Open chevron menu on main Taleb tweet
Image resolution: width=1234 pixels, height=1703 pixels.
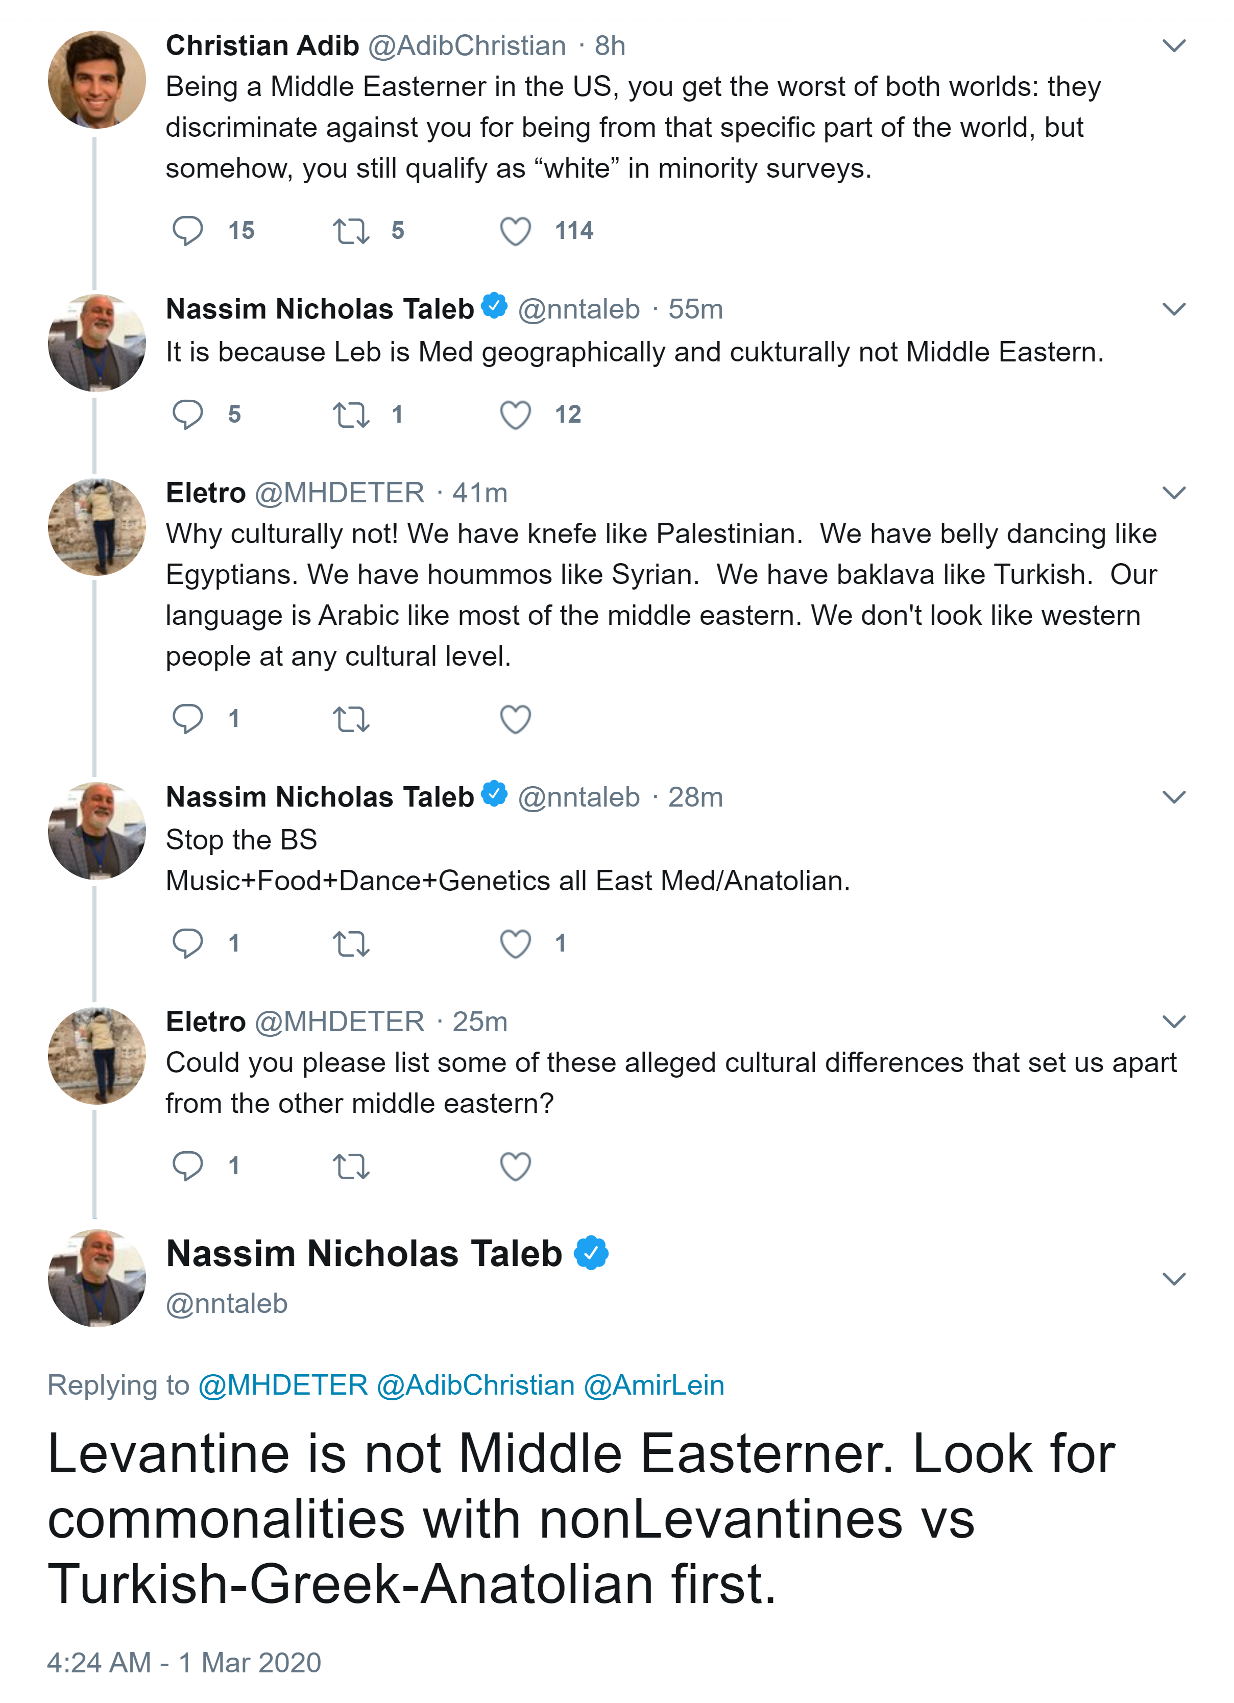(1173, 1278)
